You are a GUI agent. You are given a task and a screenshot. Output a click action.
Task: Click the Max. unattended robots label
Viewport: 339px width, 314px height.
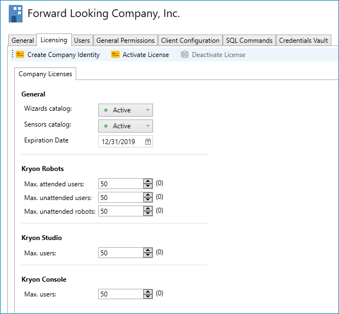(60, 212)
